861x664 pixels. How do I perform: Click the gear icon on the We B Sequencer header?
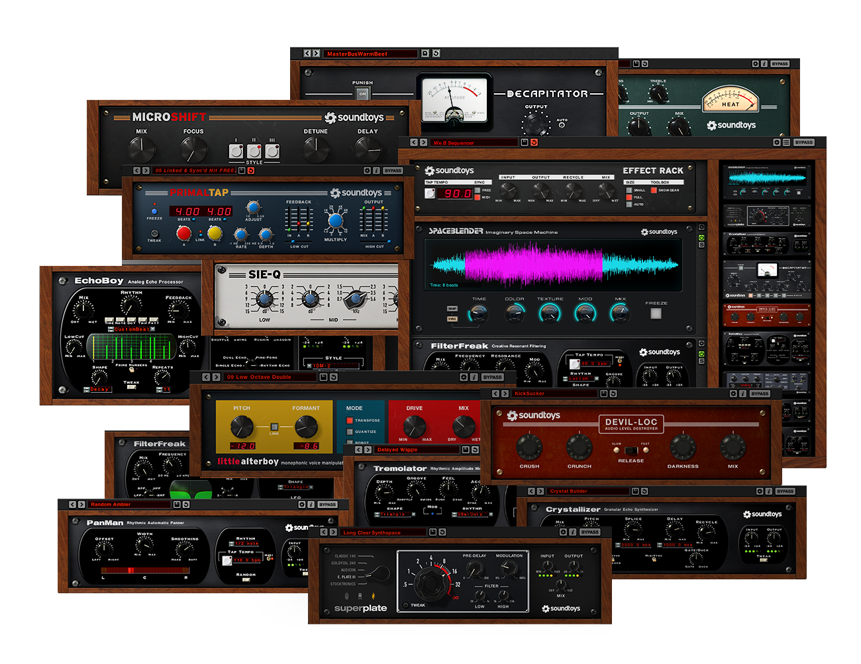(777, 142)
